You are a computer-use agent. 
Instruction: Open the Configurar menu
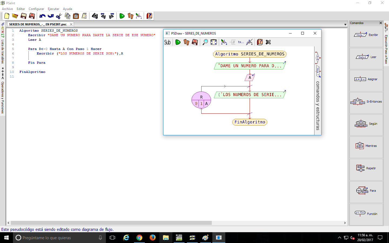36,9
